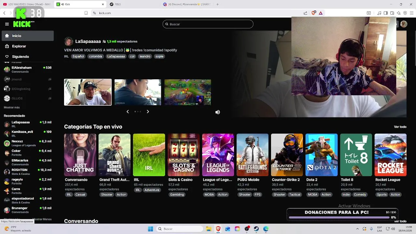This screenshot has width=416, height=234.
Task: Open ElAbrahaham channel in the sidebar
Action: click(x=28, y=70)
